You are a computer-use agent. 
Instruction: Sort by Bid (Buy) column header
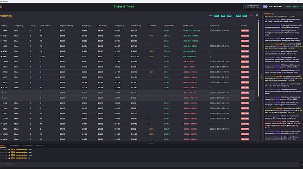tap(86, 25)
